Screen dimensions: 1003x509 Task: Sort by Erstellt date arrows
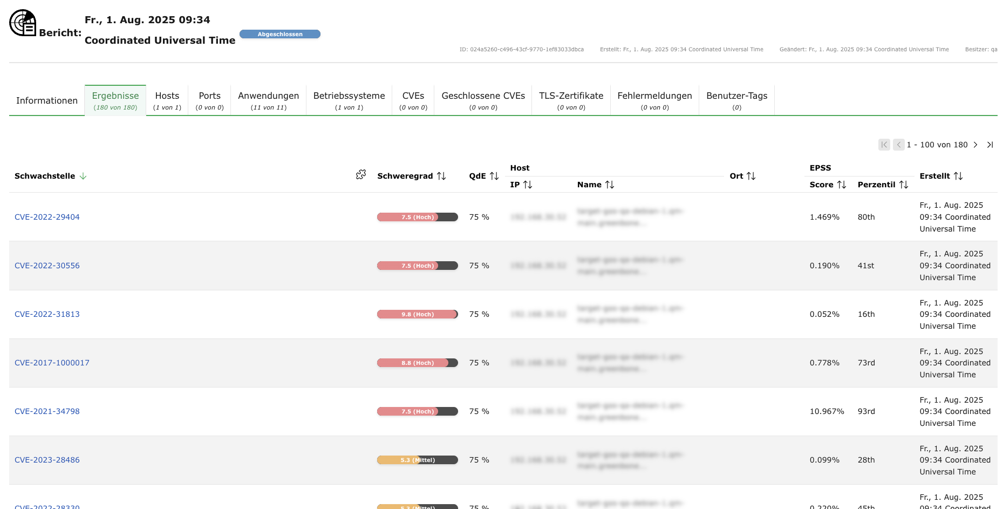coord(958,176)
